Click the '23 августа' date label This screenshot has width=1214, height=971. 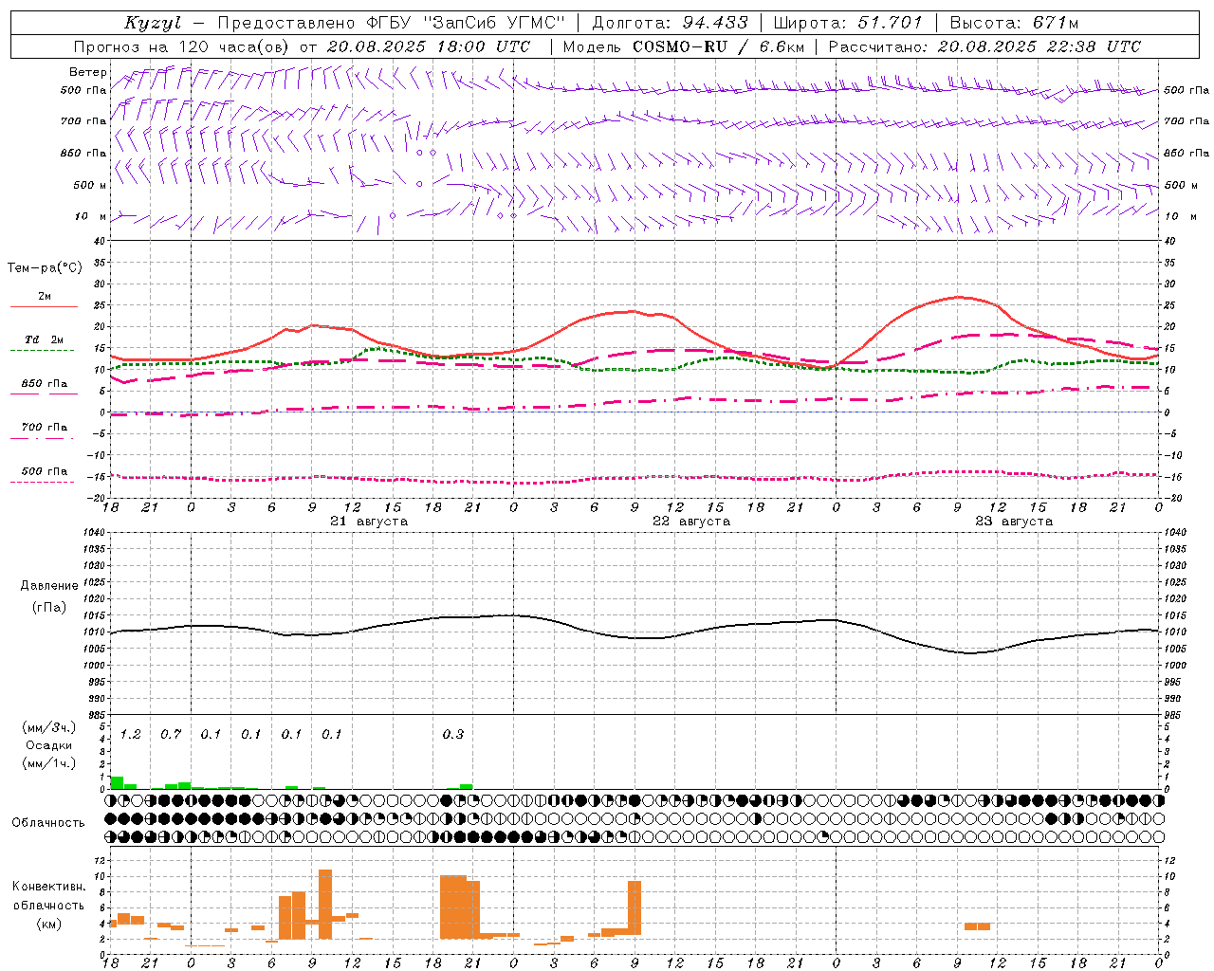tap(1014, 522)
